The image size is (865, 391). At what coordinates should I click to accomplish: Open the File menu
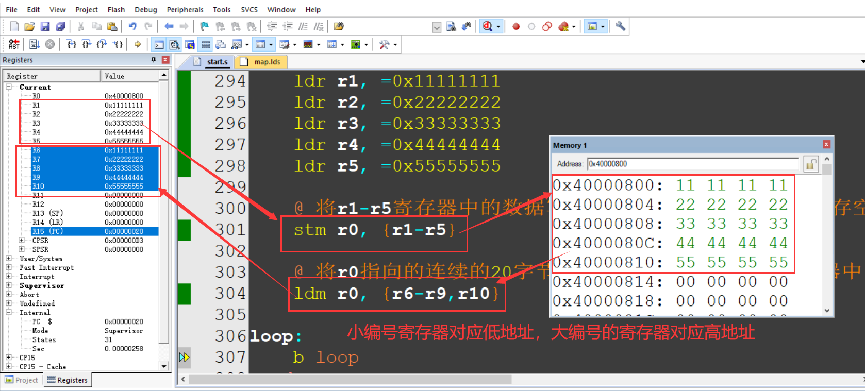(11, 9)
